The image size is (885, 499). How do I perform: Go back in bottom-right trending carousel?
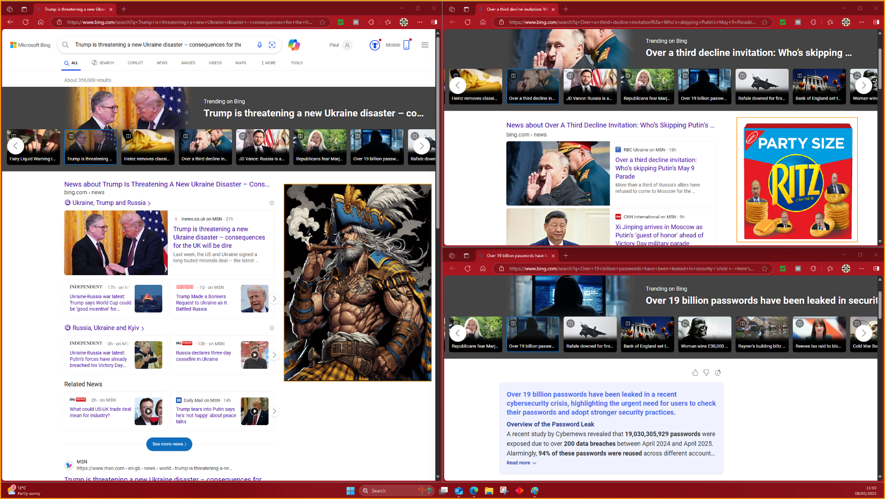[457, 333]
